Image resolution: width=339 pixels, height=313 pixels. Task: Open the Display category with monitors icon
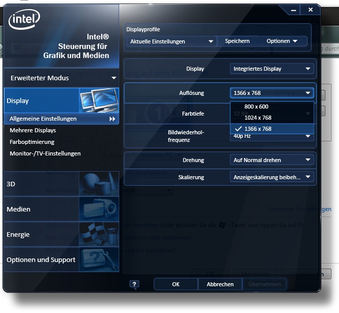62,100
